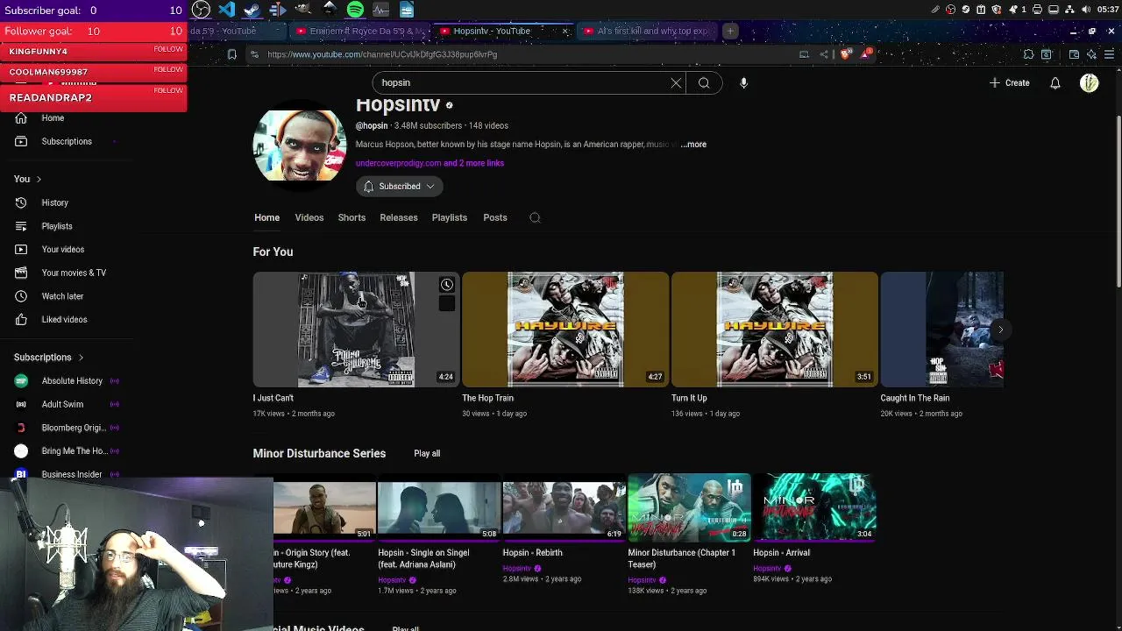The image size is (1122, 631).
Task: Expand Subscriptions section chevron in sidebar
Action: 81,358
